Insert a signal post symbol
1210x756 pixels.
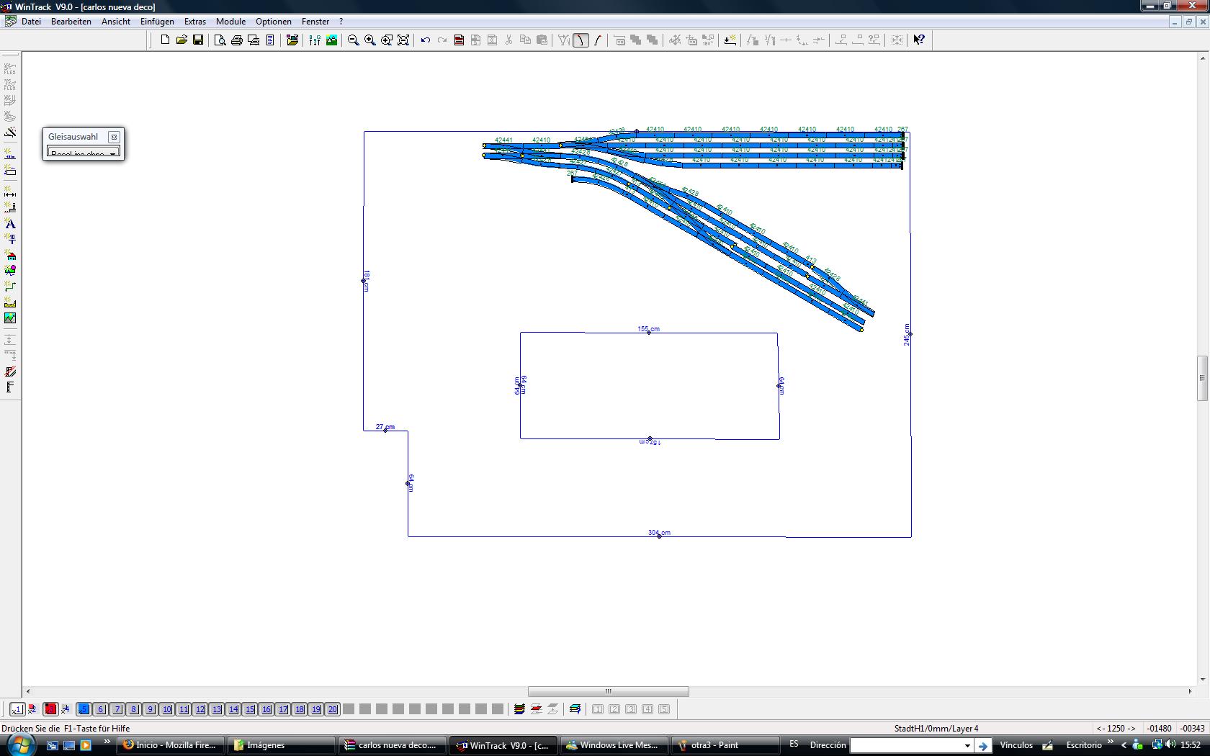(10, 239)
